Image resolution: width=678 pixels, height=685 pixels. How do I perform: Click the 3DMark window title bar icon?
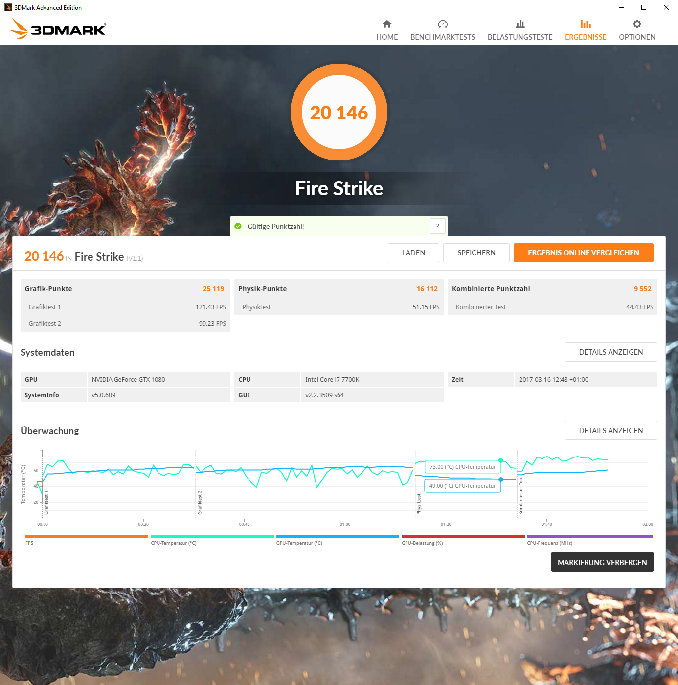[x=8, y=7]
